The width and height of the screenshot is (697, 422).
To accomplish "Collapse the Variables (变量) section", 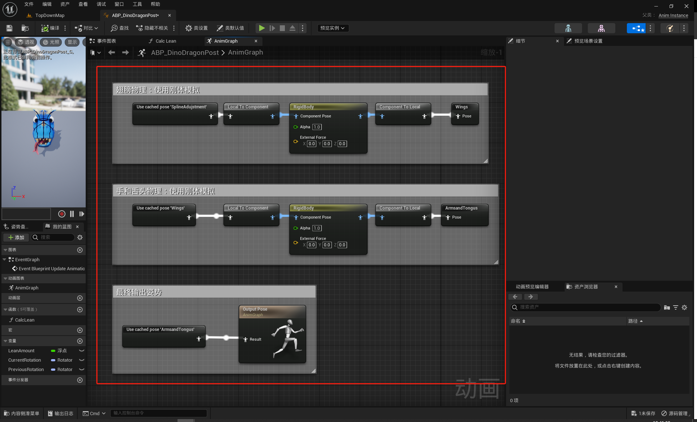I will (5, 341).
